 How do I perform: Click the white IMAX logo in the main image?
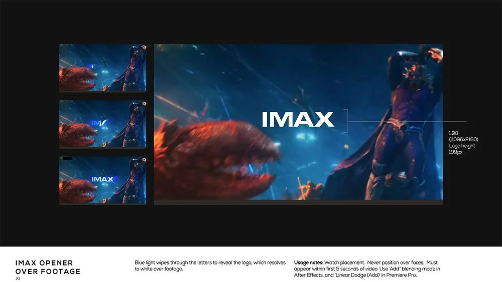298,119
